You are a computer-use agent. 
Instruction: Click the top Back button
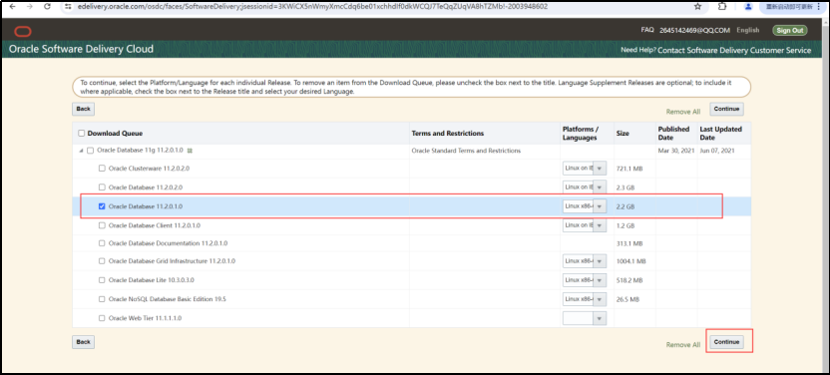(x=83, y=109)
